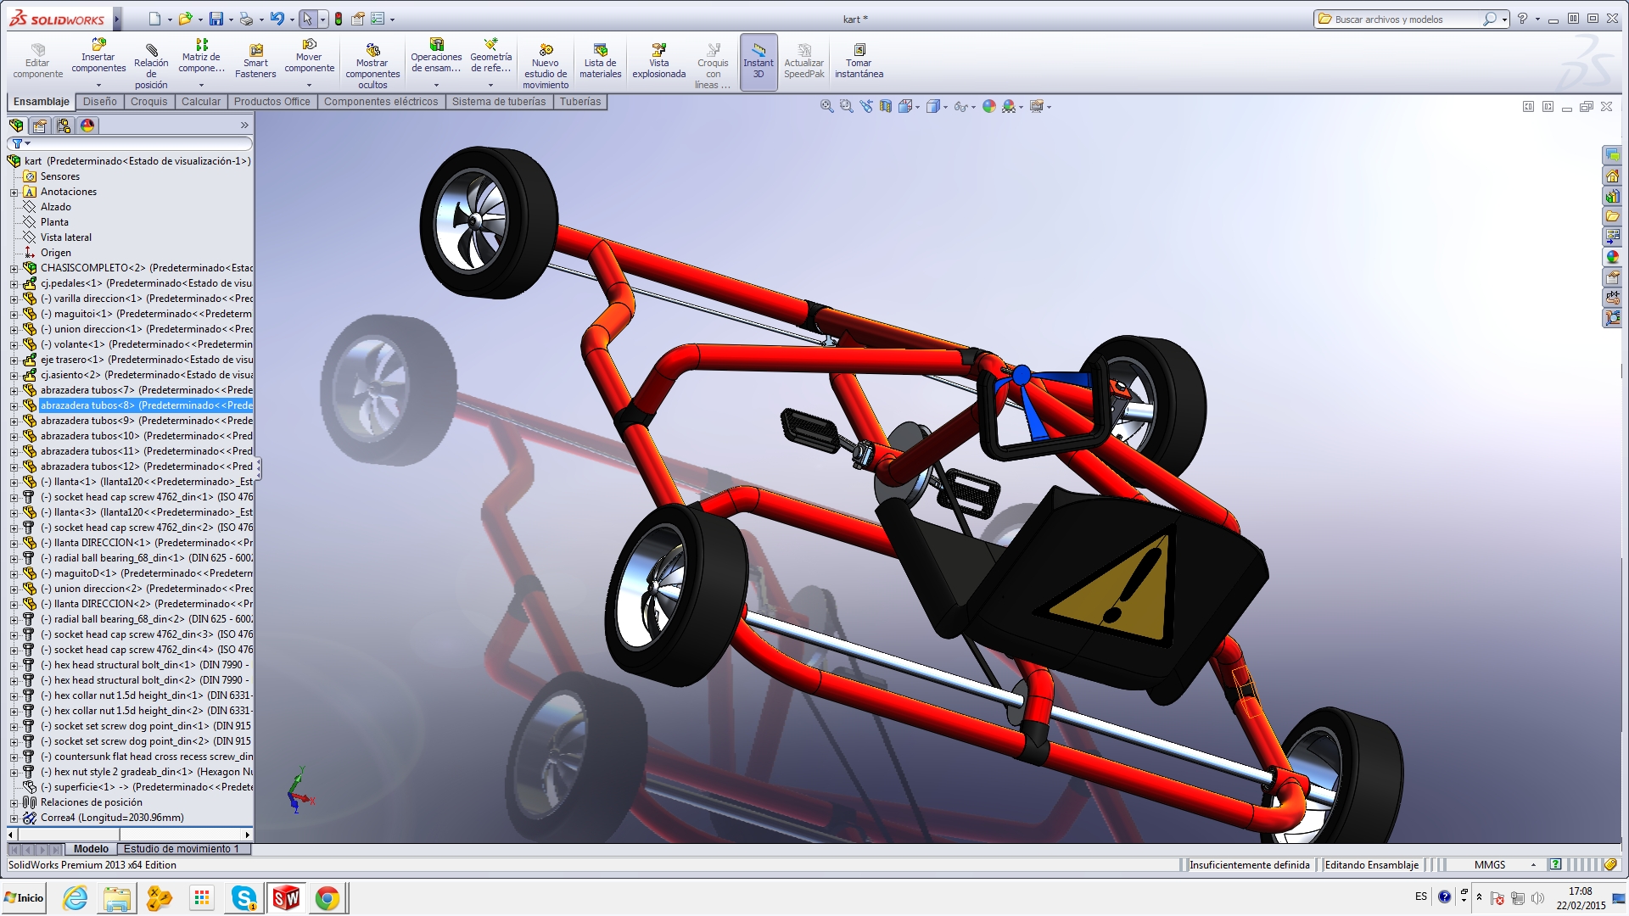Switch to the Croquis tab

pyautogui.click(x=148, y=102)
